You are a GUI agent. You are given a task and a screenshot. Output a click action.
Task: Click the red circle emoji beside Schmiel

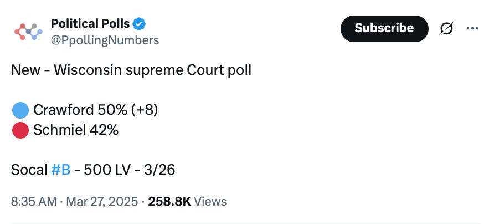point(20,130)
